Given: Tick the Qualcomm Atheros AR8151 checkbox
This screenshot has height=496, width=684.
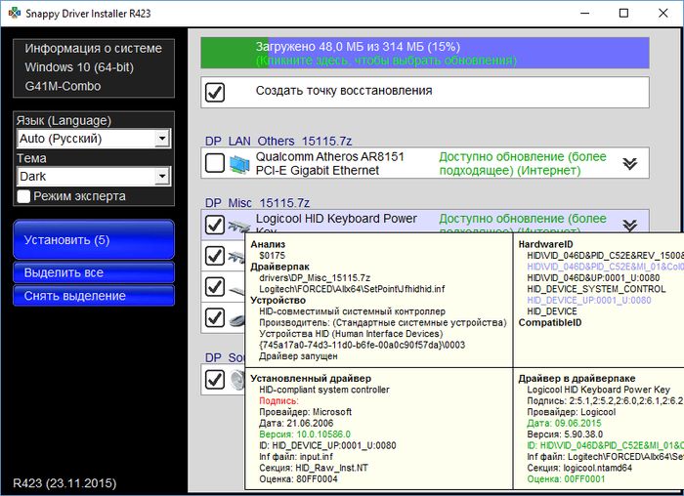Looking at the screenshot, I should 215,164.
